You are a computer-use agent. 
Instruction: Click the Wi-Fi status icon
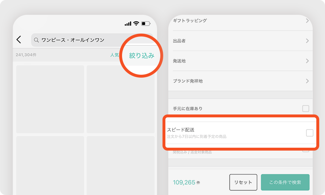pyautogui.click(x=136, y=23)
